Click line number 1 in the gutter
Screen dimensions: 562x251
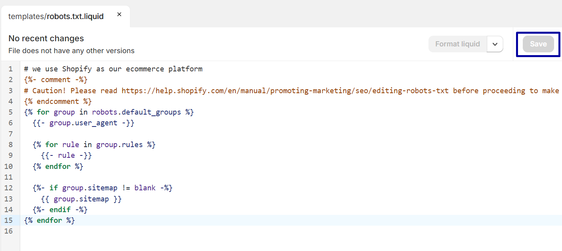tap(11, 69)
